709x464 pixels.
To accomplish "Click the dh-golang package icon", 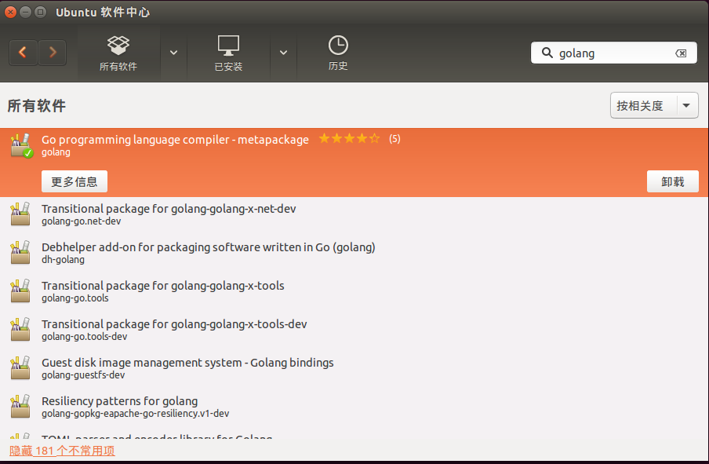I will [20, 253].
